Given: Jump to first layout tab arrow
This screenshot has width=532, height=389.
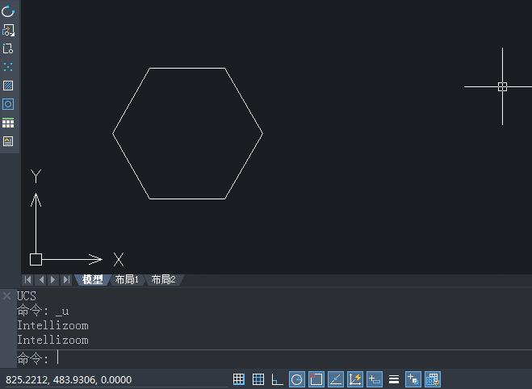Looking at the screenshot, I should (28, 280).
